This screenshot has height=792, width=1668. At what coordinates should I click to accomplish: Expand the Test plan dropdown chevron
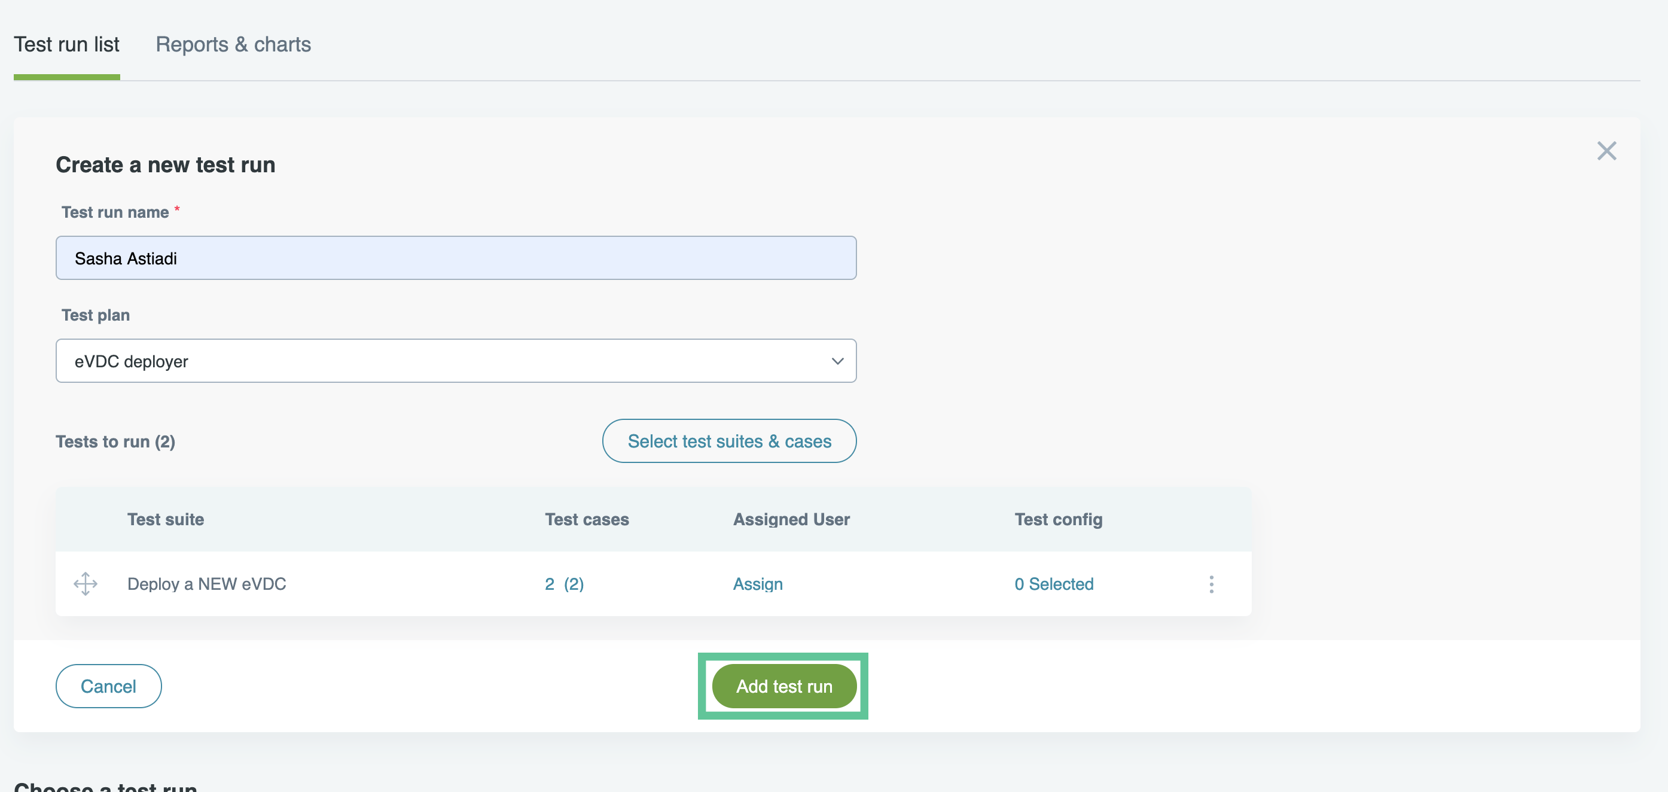point(837,361)
